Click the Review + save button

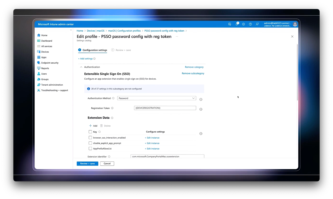[x=87, y=164]
